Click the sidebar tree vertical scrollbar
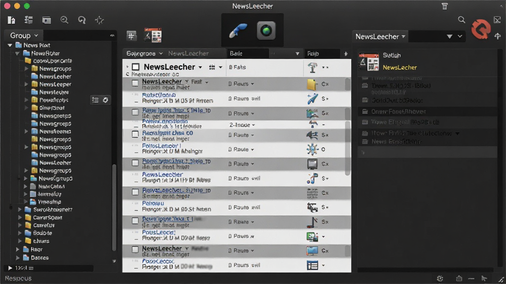Image resolution: width=506 pixels, height=284 pixels. pyautogui.click(x=114, y=208)
